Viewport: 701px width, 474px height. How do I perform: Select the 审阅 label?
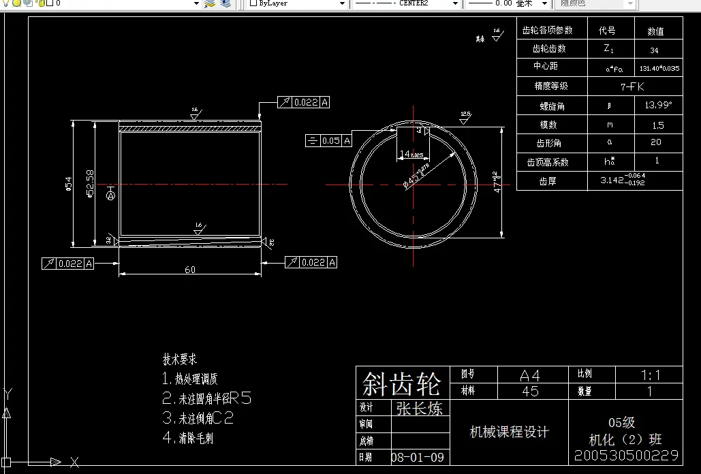(366, 424)
